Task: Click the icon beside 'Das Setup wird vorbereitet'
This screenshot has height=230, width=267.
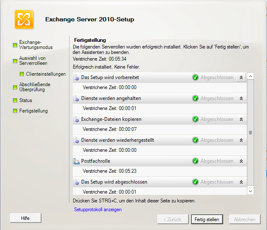Action: coord(76,77)
